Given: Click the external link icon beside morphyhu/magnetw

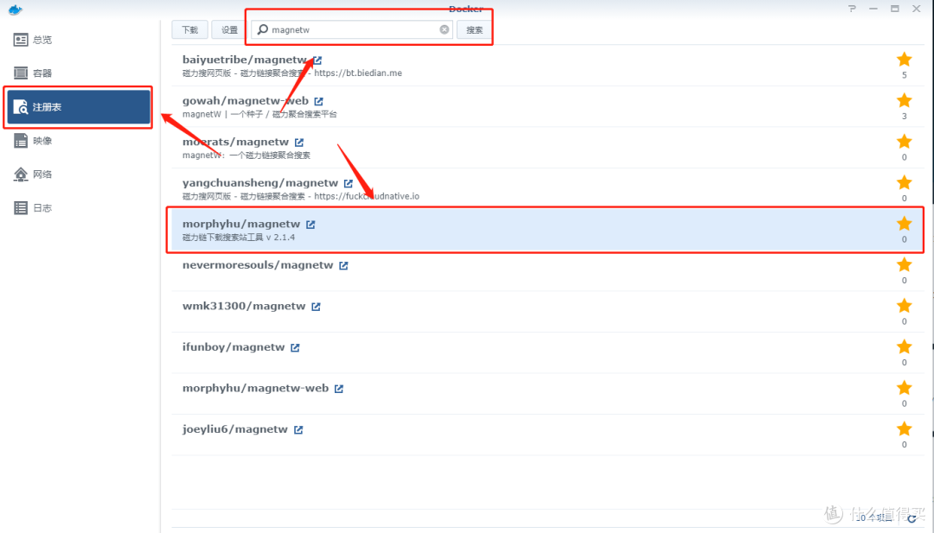Looking at the screenshot, I should (x=312, y=223).
